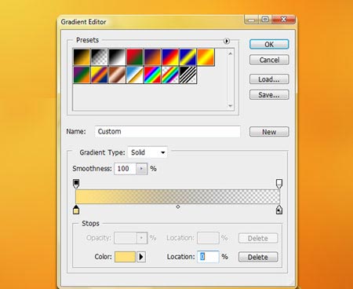Click the Smoothness value field
The height and width of the screenshot is (289, 353).
tap(125, 169)
